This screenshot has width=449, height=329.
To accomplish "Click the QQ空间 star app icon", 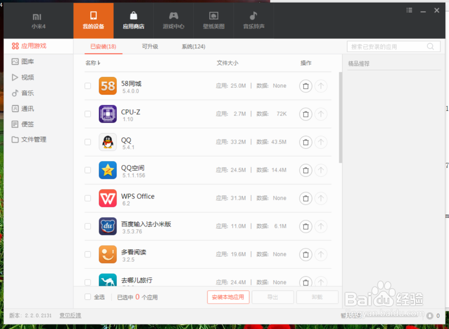I will click(x=108, y=170).
